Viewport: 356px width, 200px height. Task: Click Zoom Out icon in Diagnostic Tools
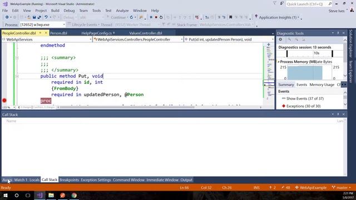[x=296, y=39]
